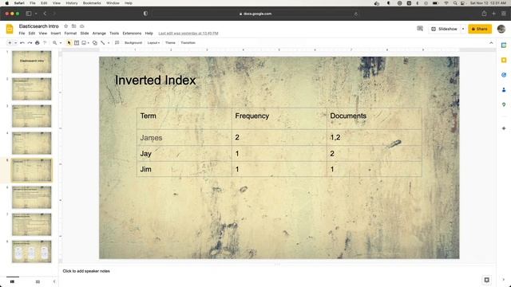Open Maps side panel icon
The width and height of the screenshot is (511, 287).
(x=504, y=104)
